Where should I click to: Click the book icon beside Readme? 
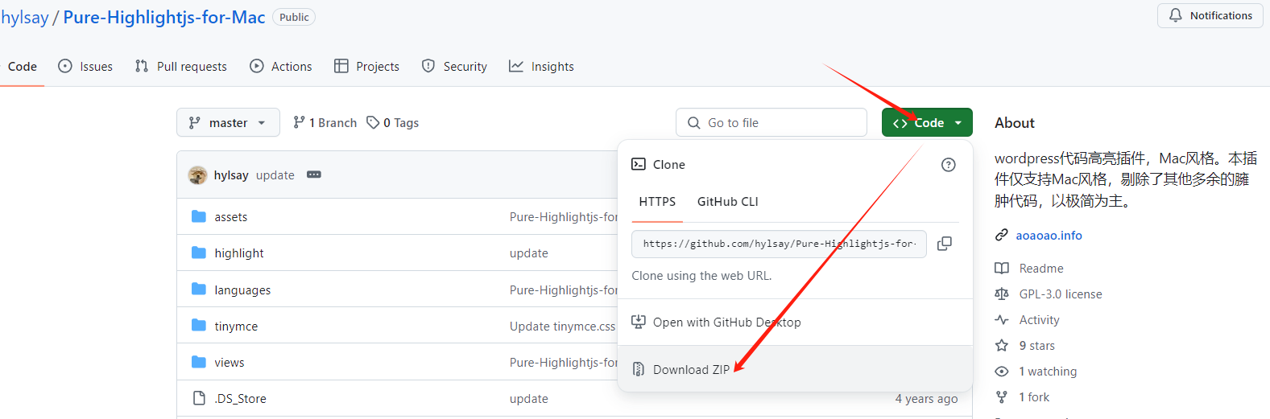1002,269
